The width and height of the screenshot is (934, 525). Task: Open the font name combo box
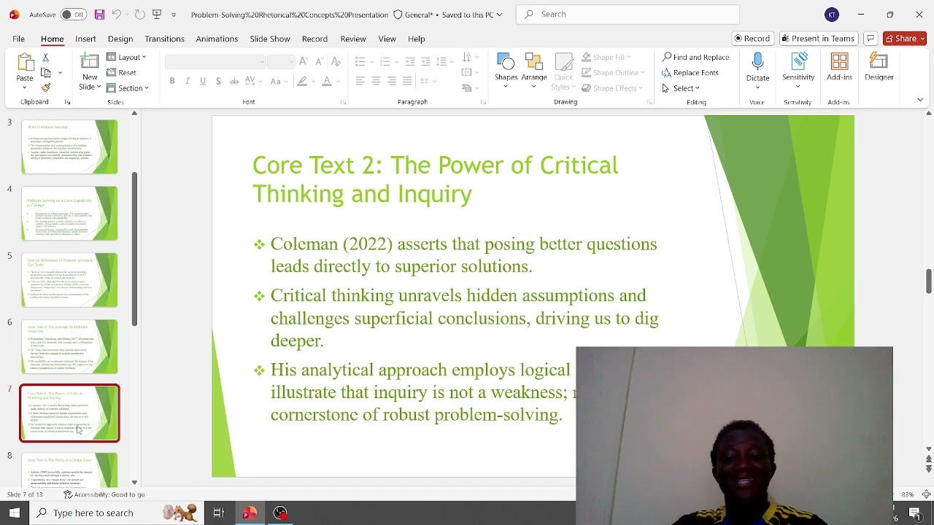click(215, 62)
